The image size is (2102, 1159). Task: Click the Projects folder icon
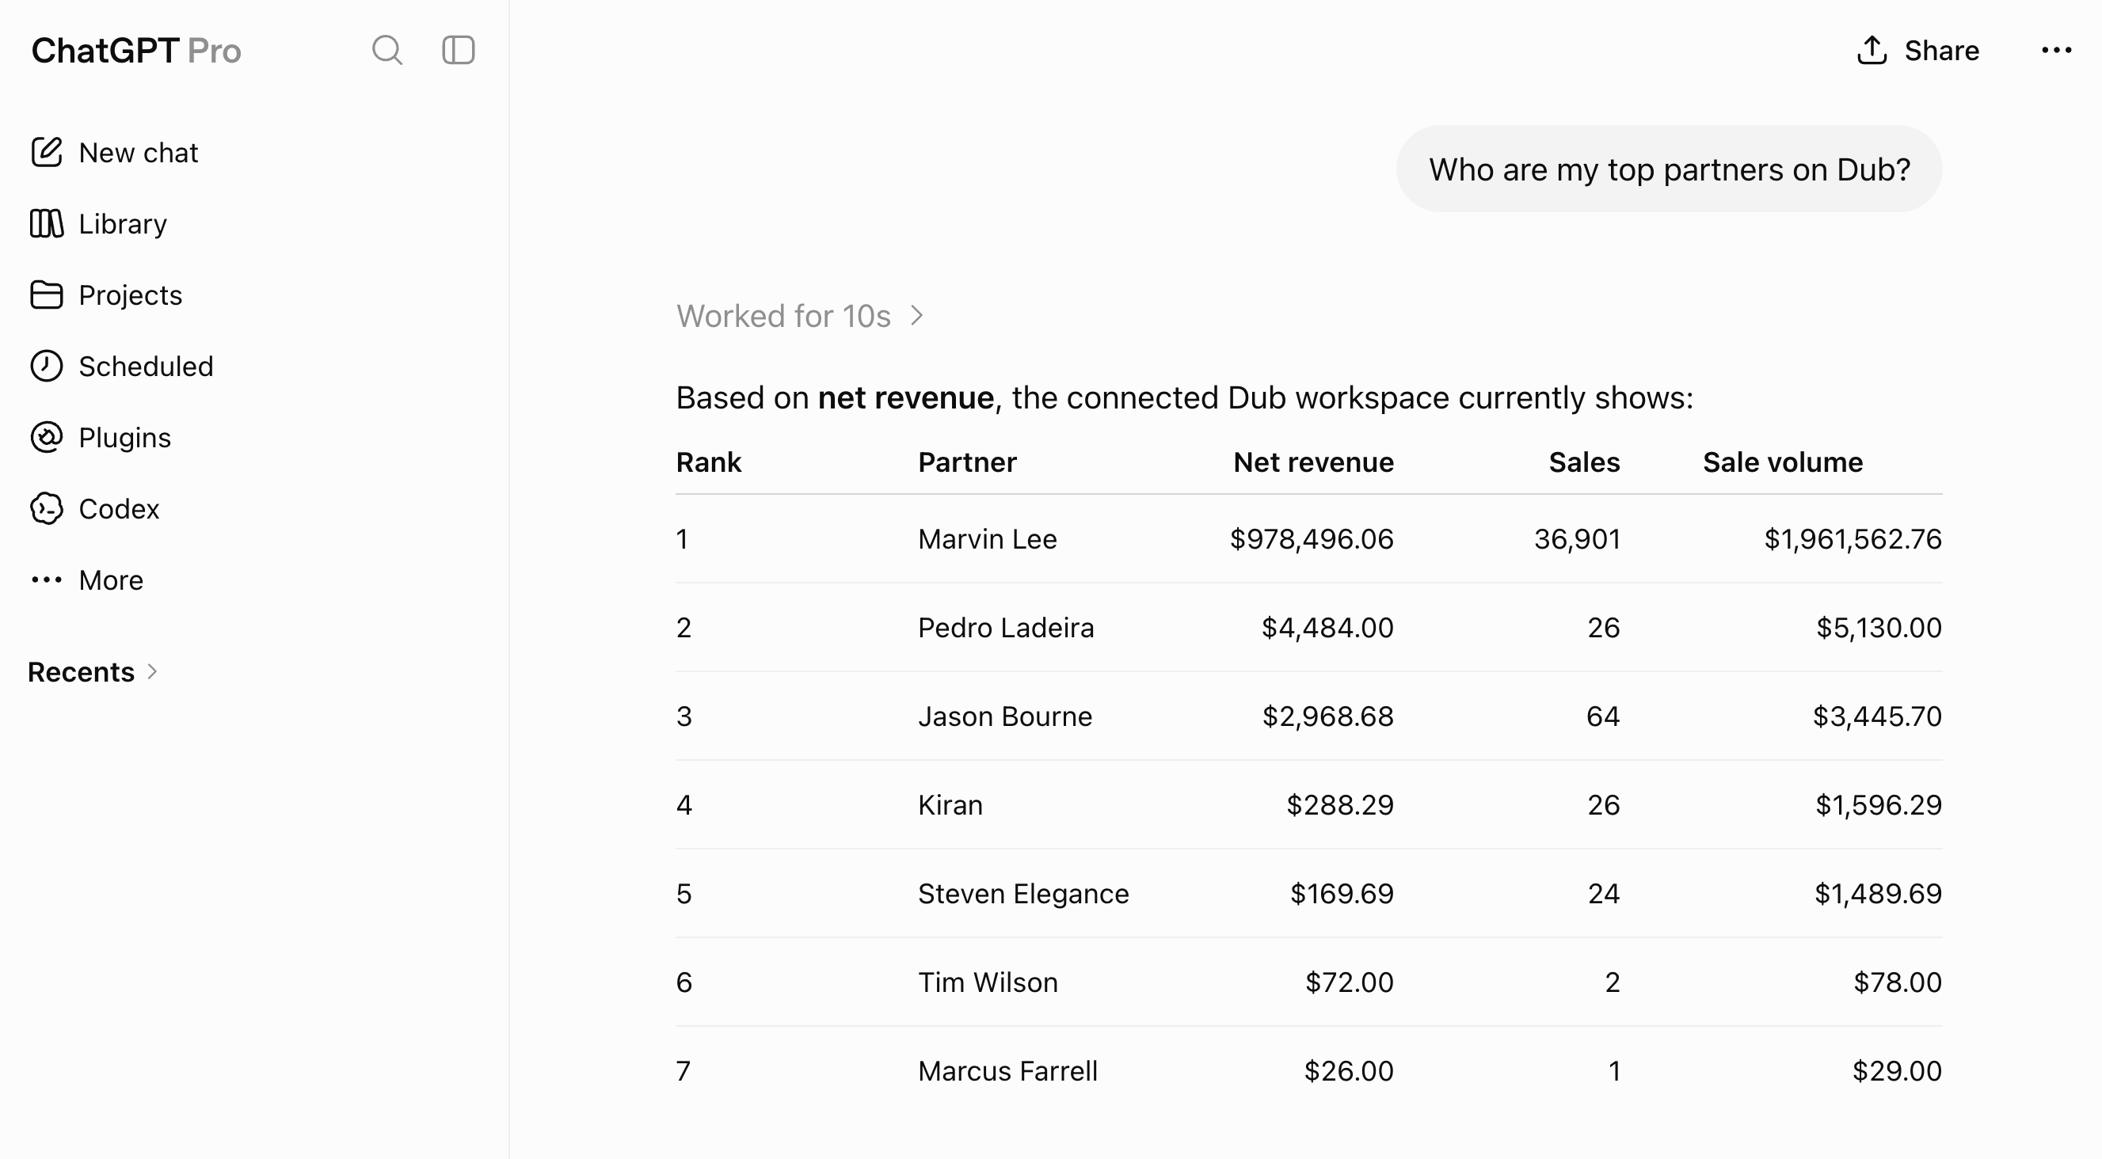pos(47,295)
